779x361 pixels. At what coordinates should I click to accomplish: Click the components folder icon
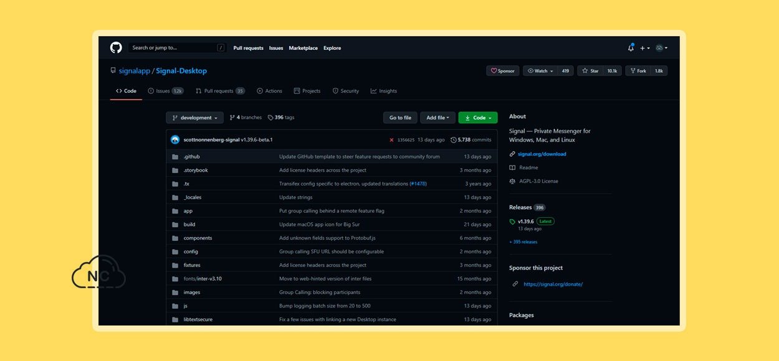click(175, 238)
